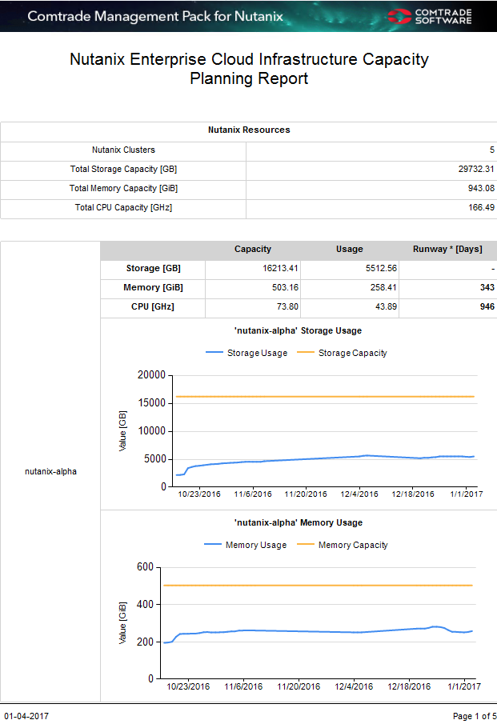Select the CPU runway value 946
The width and height of the screenshot is (497, 724).
487,306
